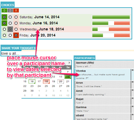Select participant laxman (Me)
This screenshot has height=120, width=134.
104,64
